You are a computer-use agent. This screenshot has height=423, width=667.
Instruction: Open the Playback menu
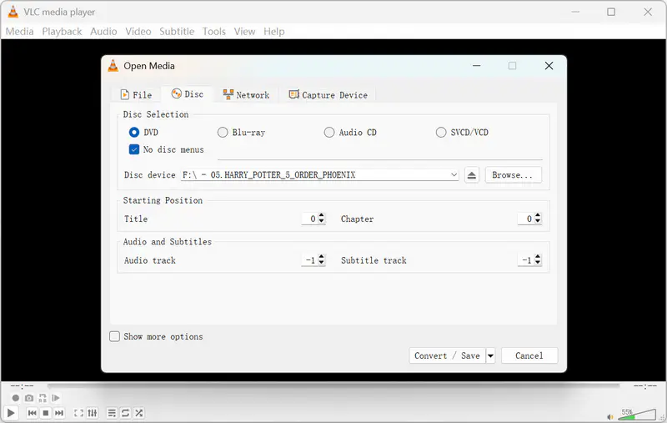click(62, 32)
